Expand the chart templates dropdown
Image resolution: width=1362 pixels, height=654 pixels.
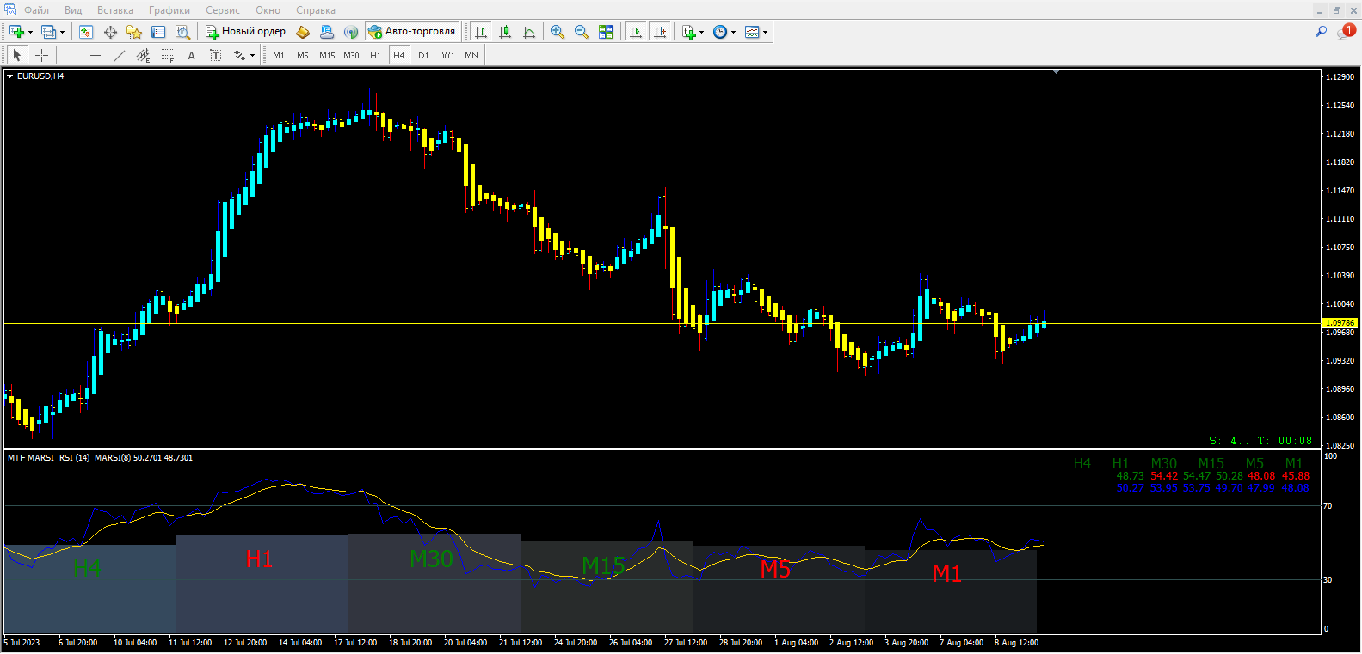765,33
